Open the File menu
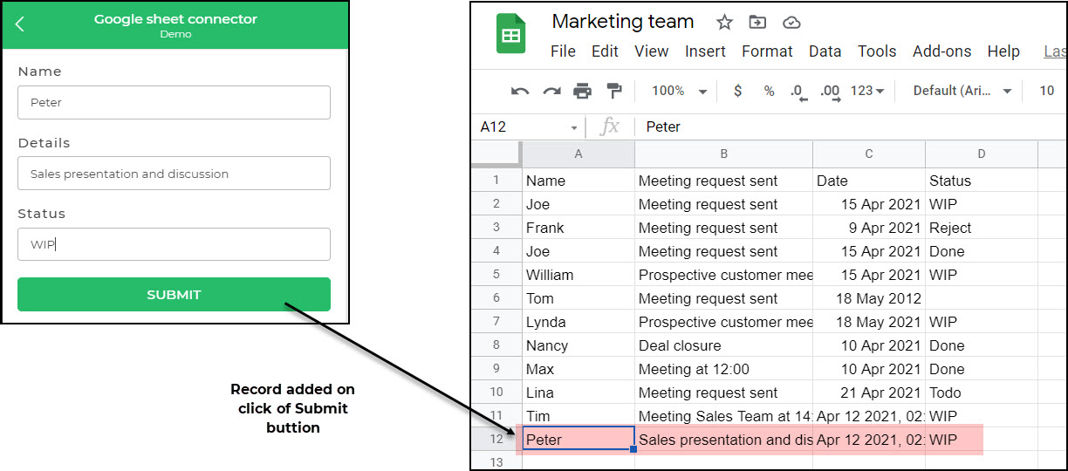The height and width of the screenshot is (471, 1068). click(563, 51)
